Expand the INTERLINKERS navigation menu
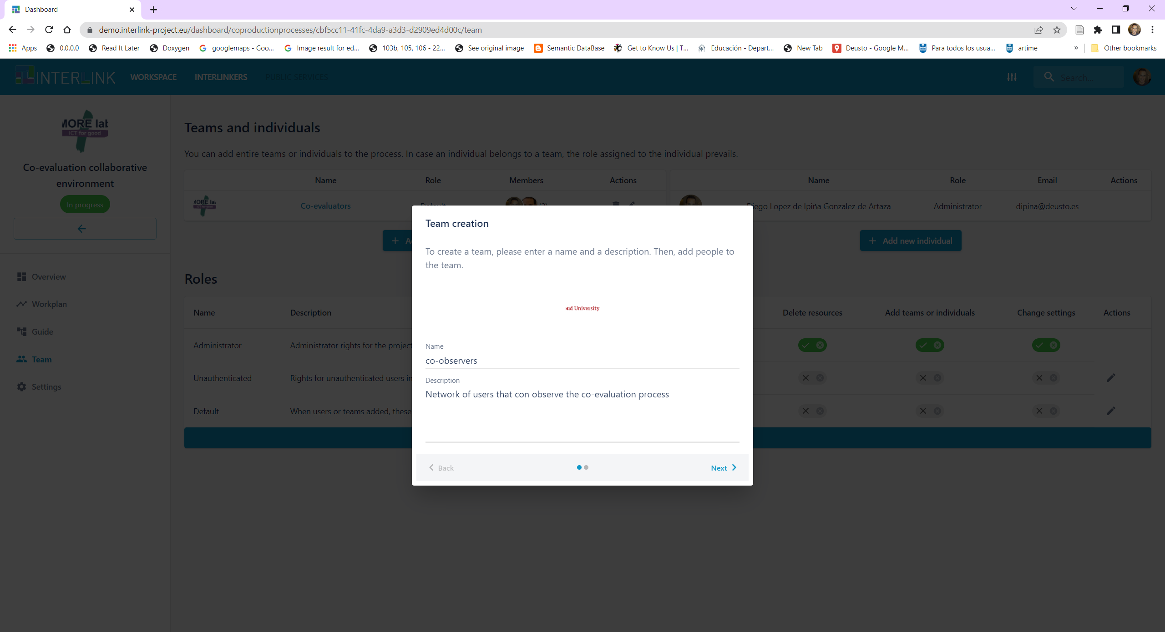The height and width of the screenshot is (632, 1165). 221,77
